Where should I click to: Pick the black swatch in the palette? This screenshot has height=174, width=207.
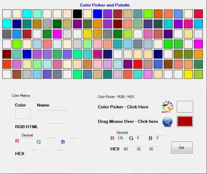tap(77, 14)
